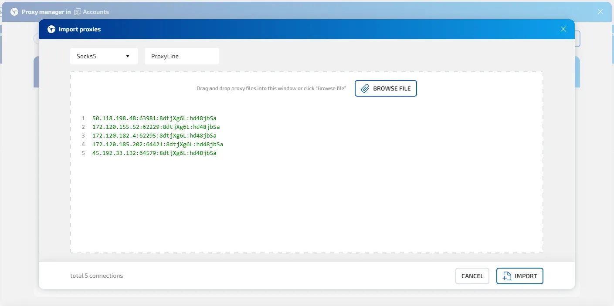The width and height of the screenshot is (614, 306).
Task: Click the arrow on the Socks5 dropdown
Action: tap(128, 56)
